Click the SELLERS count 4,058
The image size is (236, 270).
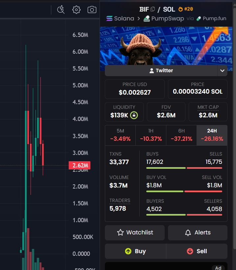[214, 209]
